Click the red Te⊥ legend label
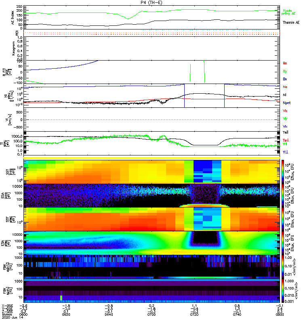 [286, 140]
